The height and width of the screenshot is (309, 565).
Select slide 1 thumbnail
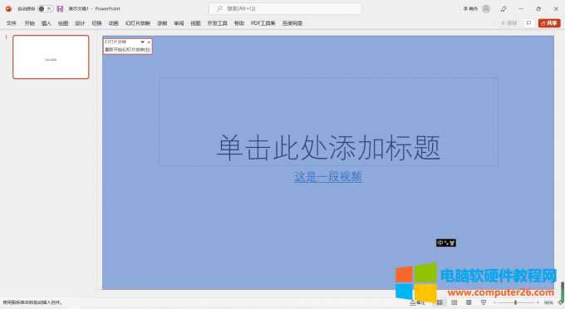coord(51,57)
